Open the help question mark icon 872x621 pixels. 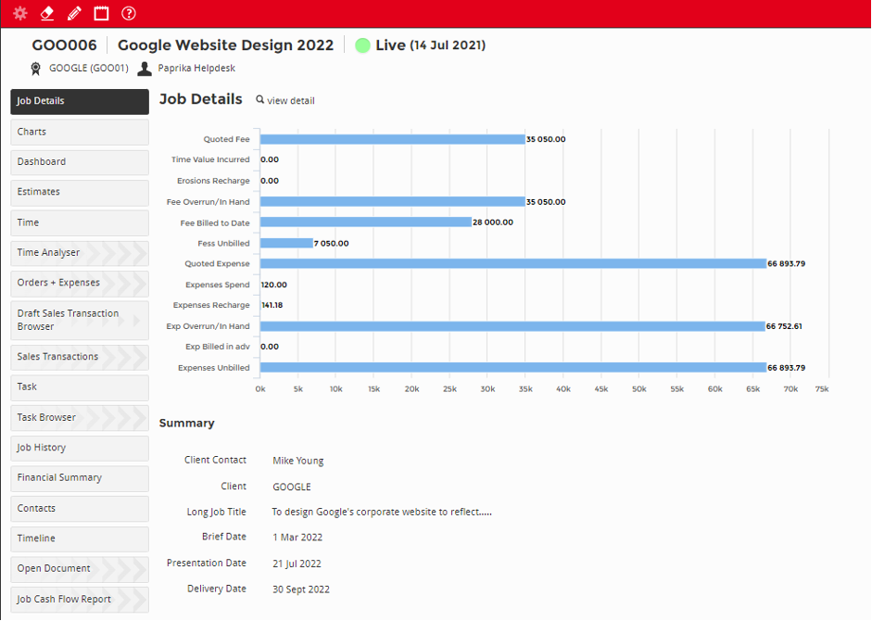coord(129,13)
